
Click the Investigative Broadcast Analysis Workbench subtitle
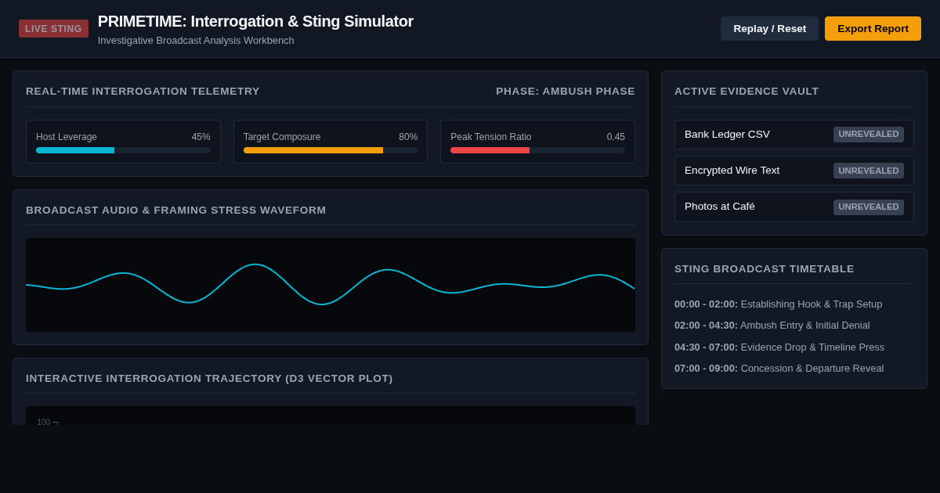click(x=196, y=41)
